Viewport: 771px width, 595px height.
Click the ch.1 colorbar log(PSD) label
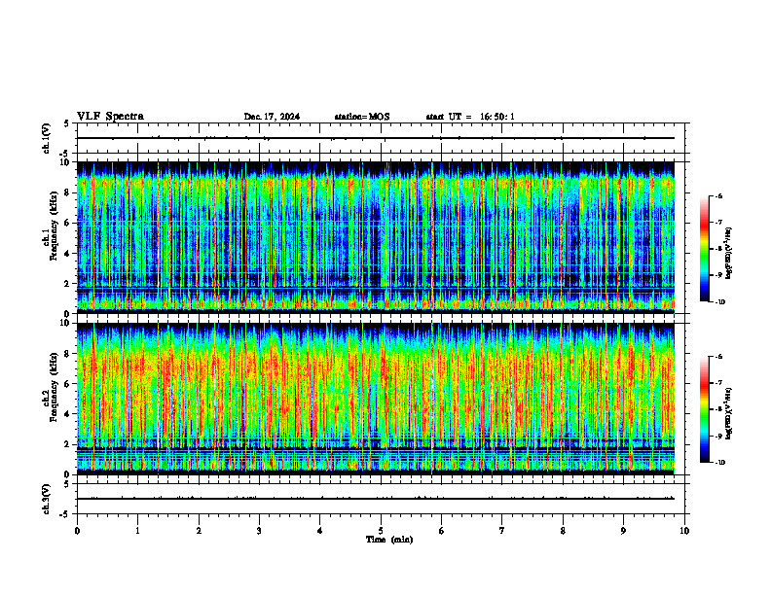729,254
